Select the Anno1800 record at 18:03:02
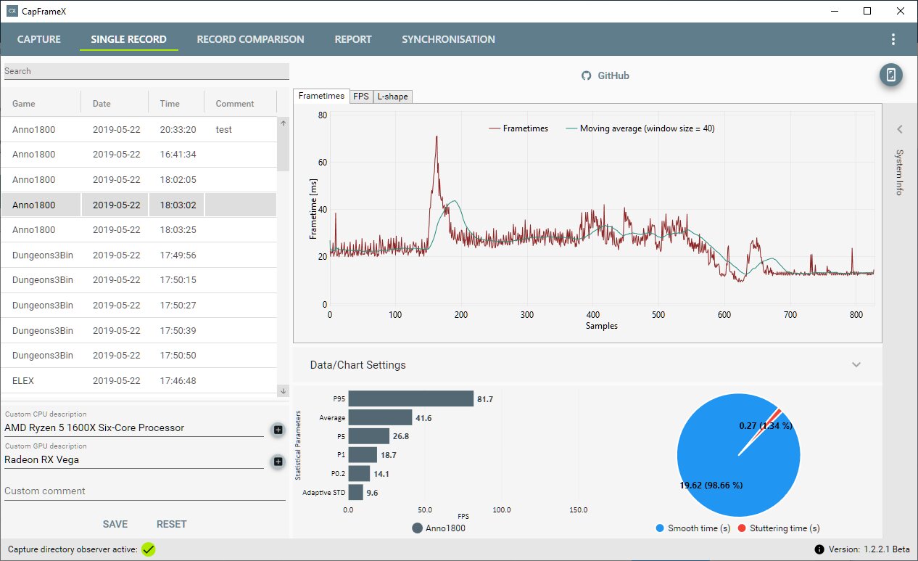The width and height of the screenshot is (918, 561). (138, 205)
